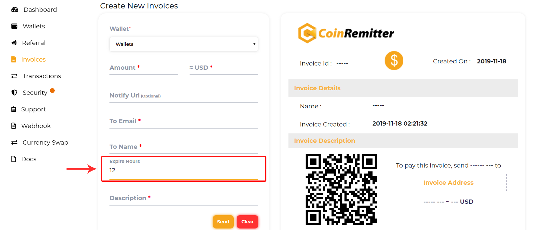Open the Docs menu item
537x230 pixels.
(29, 159)
